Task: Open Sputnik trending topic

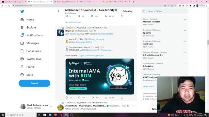Action: (x=147, y=33)
